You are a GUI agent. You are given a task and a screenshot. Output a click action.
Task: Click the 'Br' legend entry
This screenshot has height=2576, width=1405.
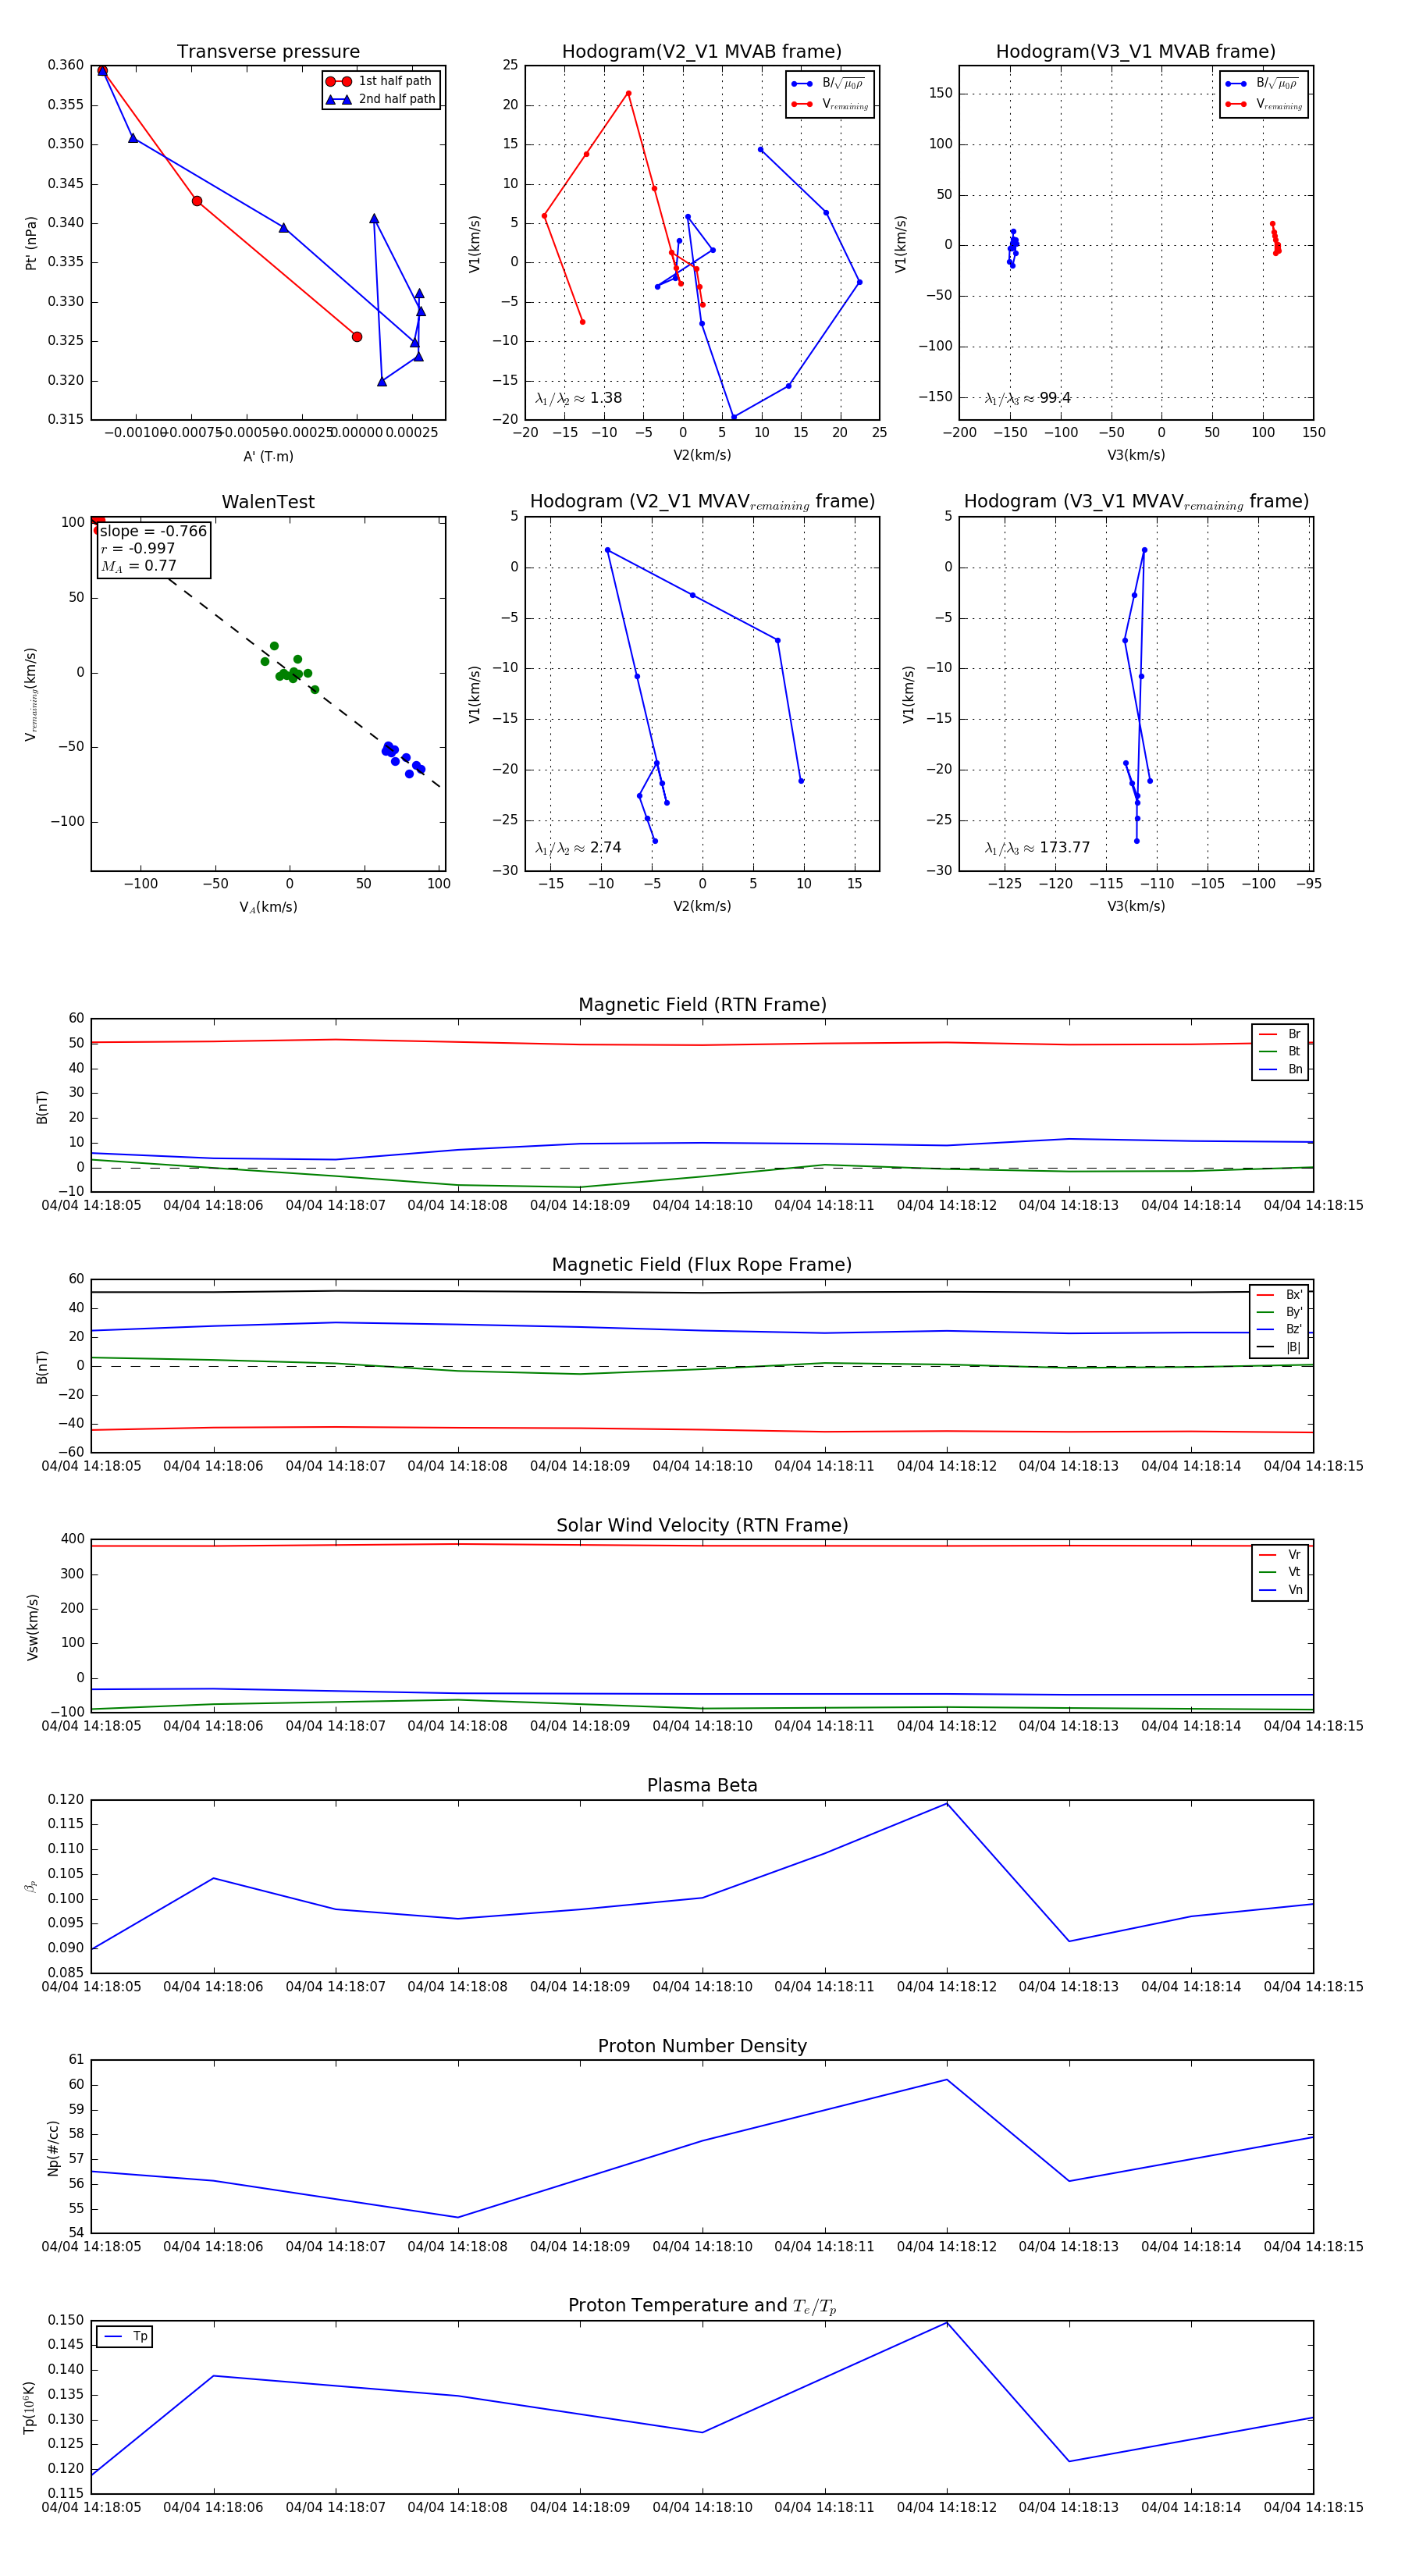point(1280,1034)
